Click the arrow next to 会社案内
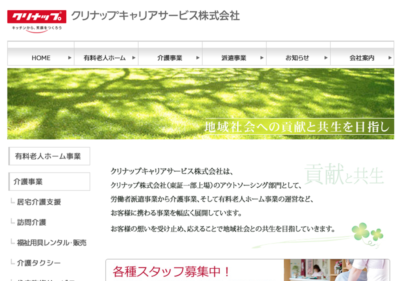The image size is (401, 281). [390, 58]
